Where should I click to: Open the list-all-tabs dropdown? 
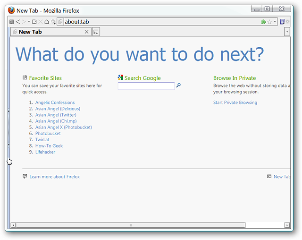(287, 32)
